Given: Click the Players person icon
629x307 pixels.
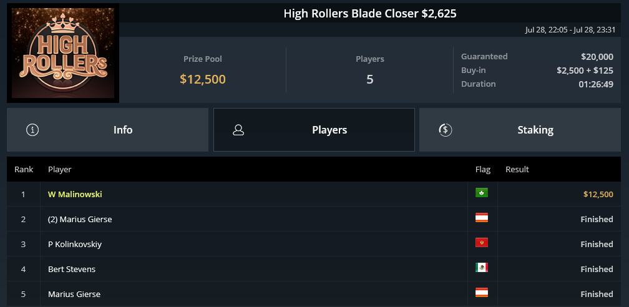Looking at the screenshot, I should [238, 130].
